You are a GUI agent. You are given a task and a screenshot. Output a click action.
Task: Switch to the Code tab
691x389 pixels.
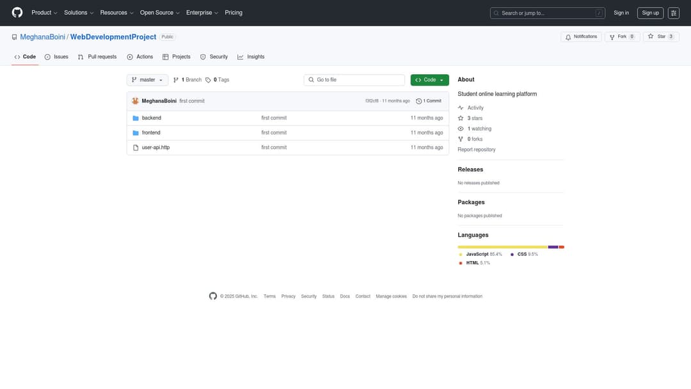coord(25,57)
